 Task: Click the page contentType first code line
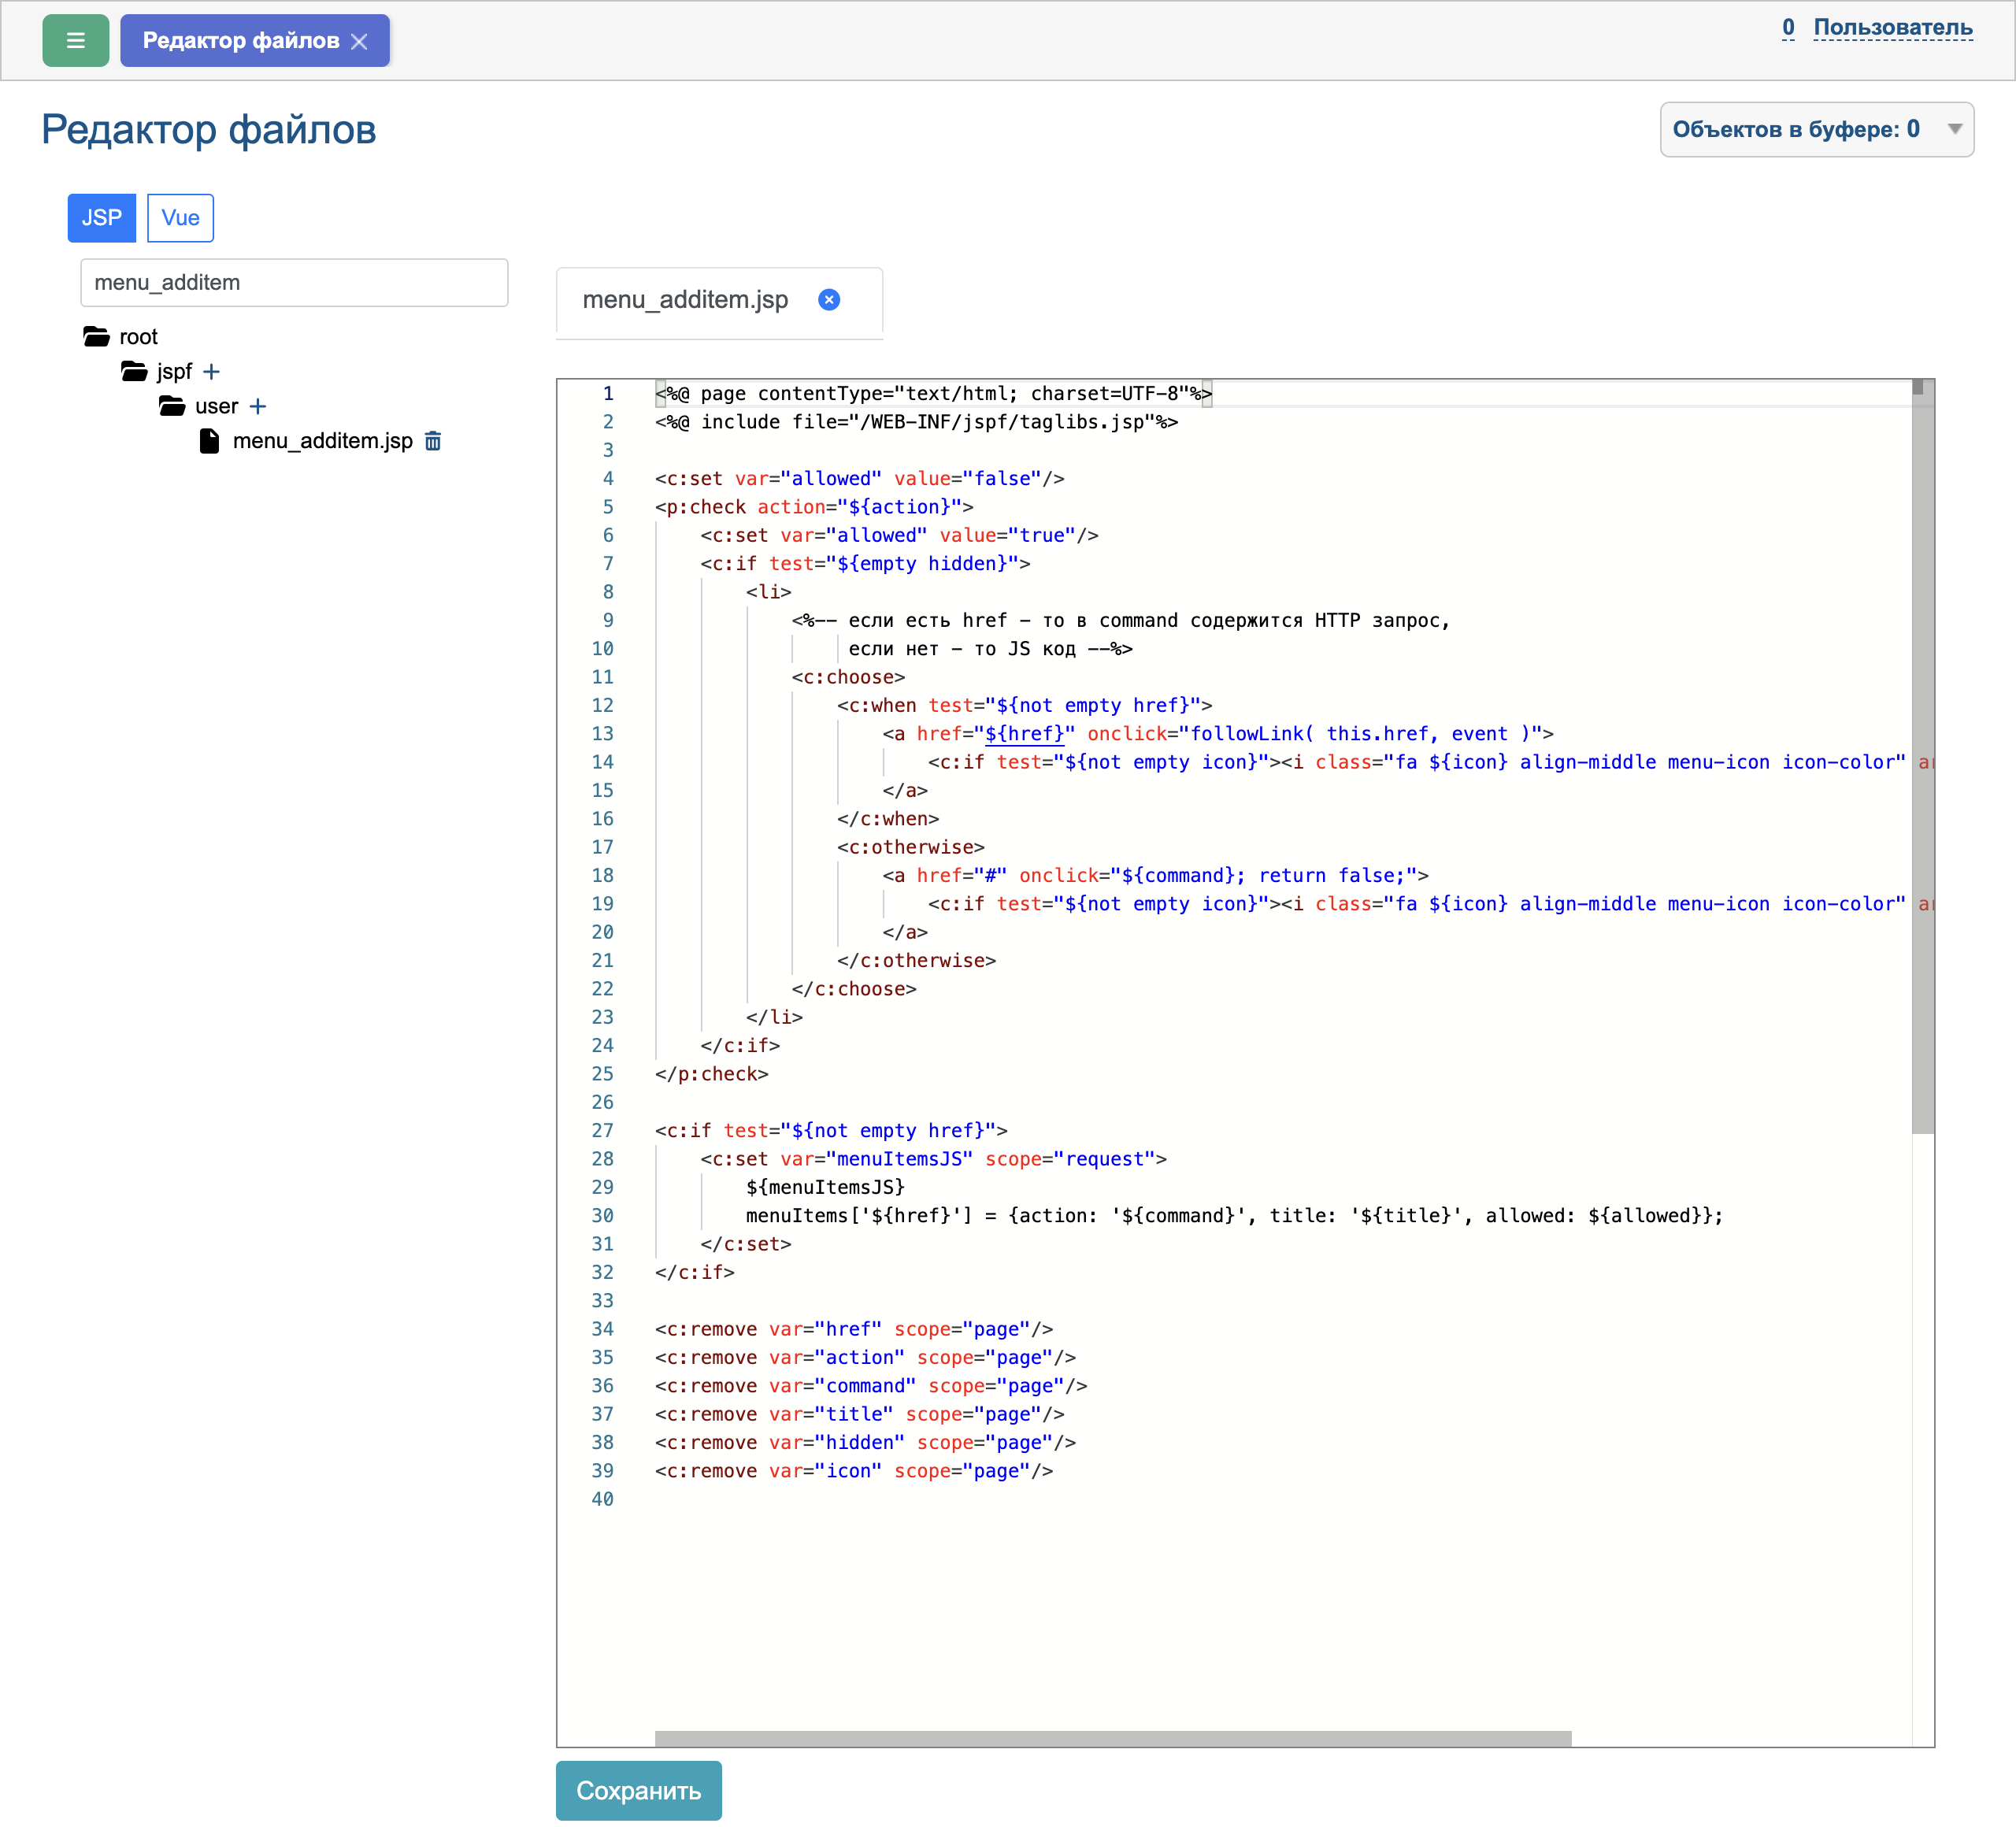pos(934,394)
